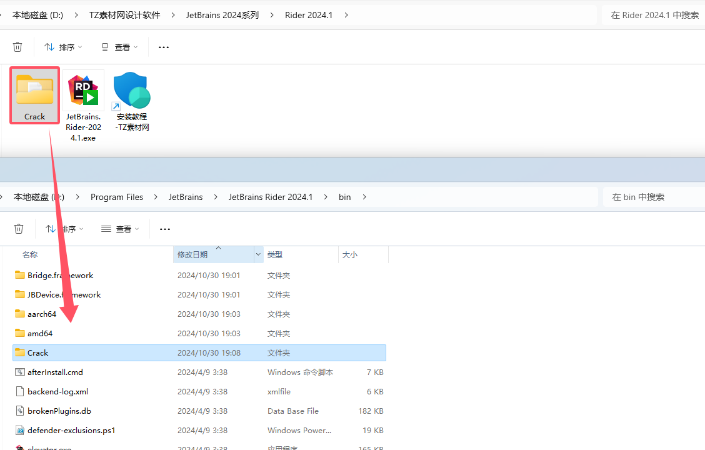Expand the chevron after JetBrains Rider 2024.1 breadcrumb
The width and height of the screenshot is (705, 450).
coord(326,197)
